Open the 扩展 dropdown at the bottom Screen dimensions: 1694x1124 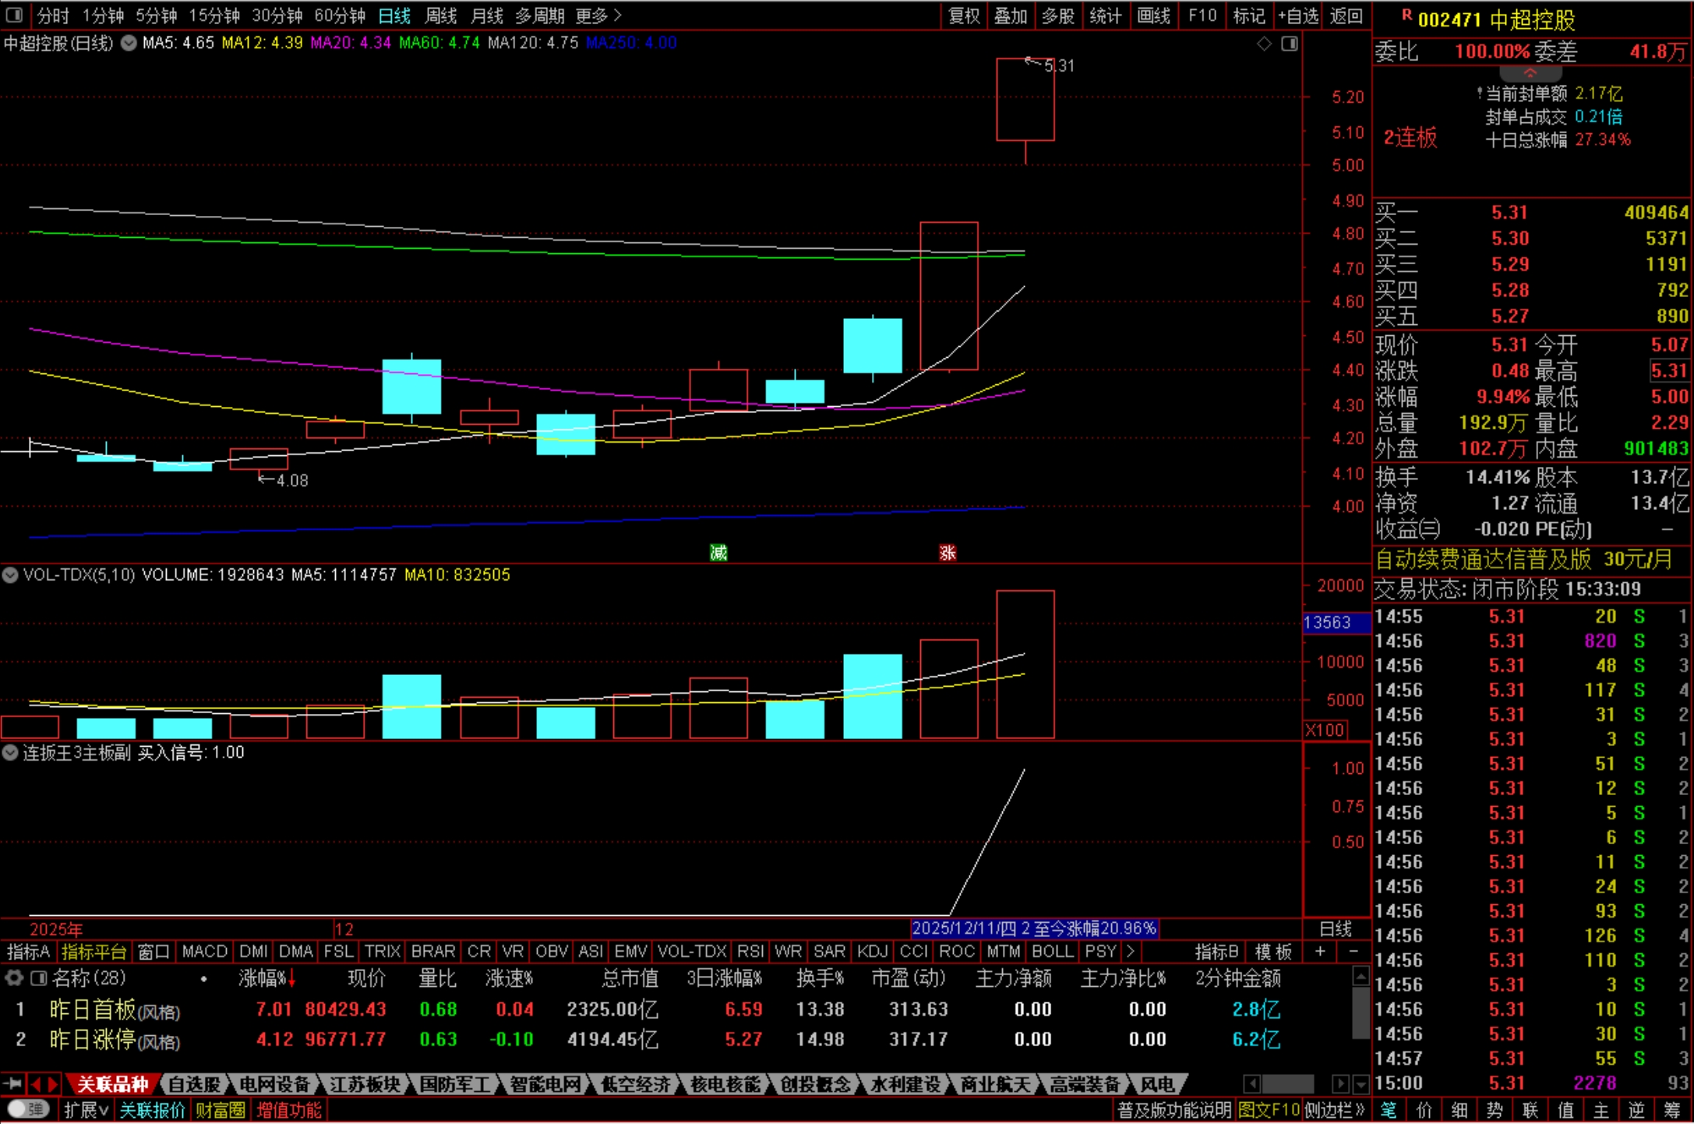pos(86,1110)
